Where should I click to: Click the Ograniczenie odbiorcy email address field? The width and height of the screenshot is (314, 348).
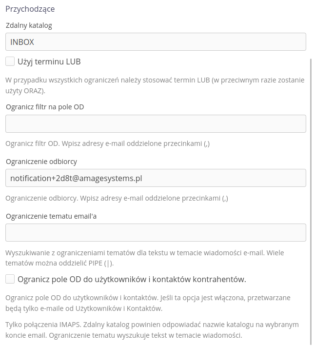point(156,178)
